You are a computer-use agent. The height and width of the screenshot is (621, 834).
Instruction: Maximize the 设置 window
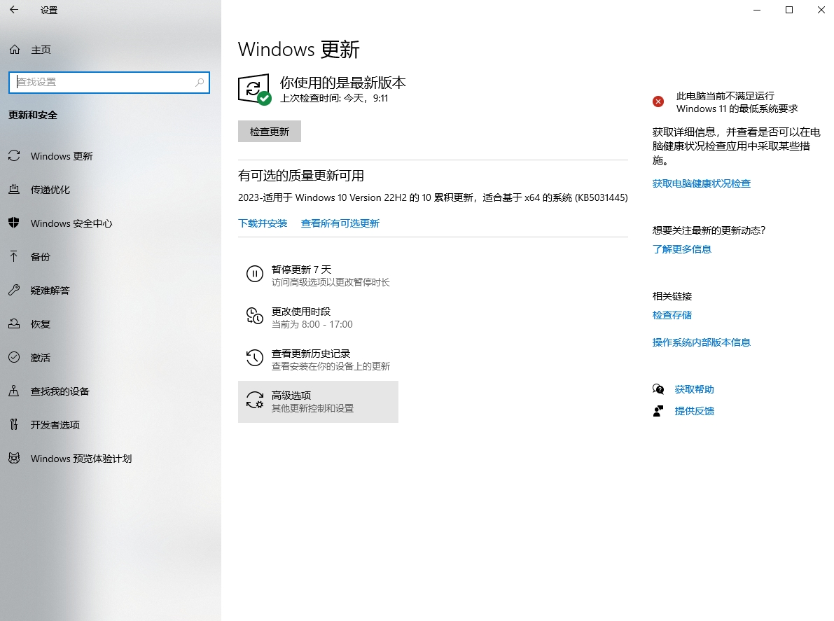pyautogui.click(x=789, y=10)
